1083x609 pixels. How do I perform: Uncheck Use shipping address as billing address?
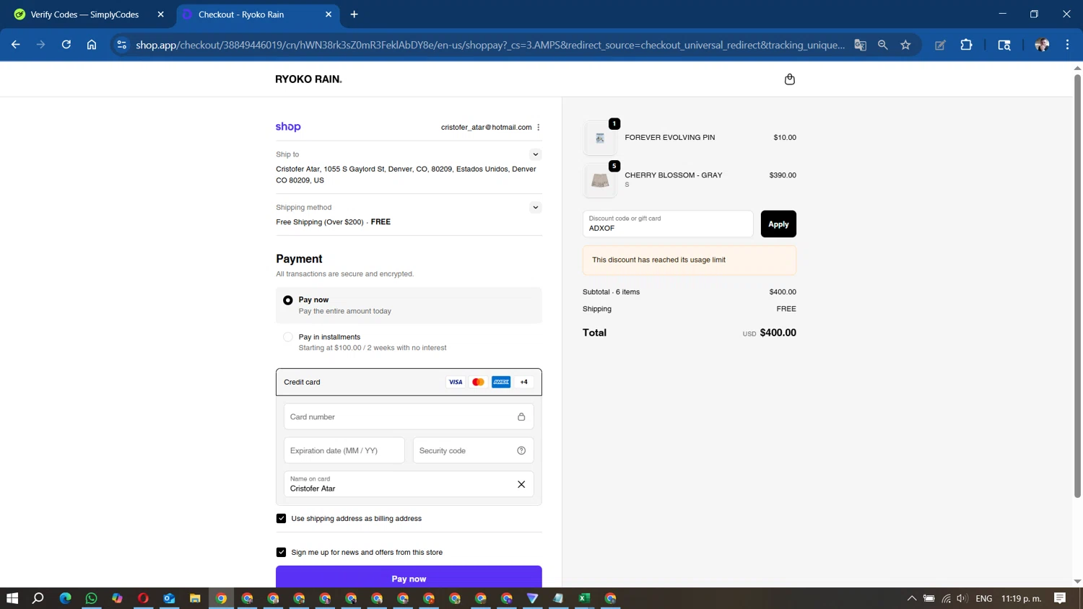point(281,518)
